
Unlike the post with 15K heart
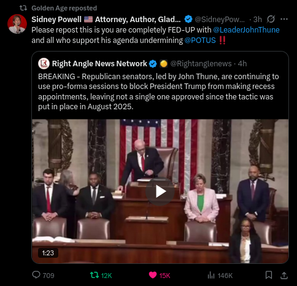160,276
